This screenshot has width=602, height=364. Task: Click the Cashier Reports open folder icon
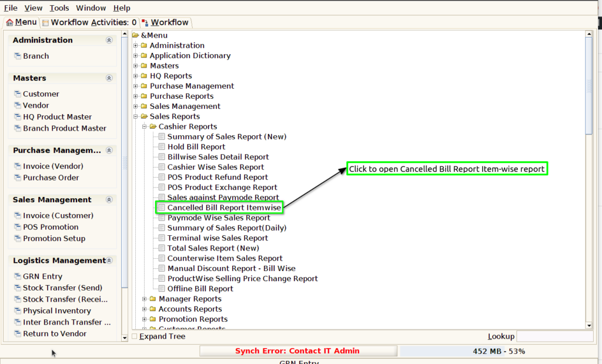[153, 126]
